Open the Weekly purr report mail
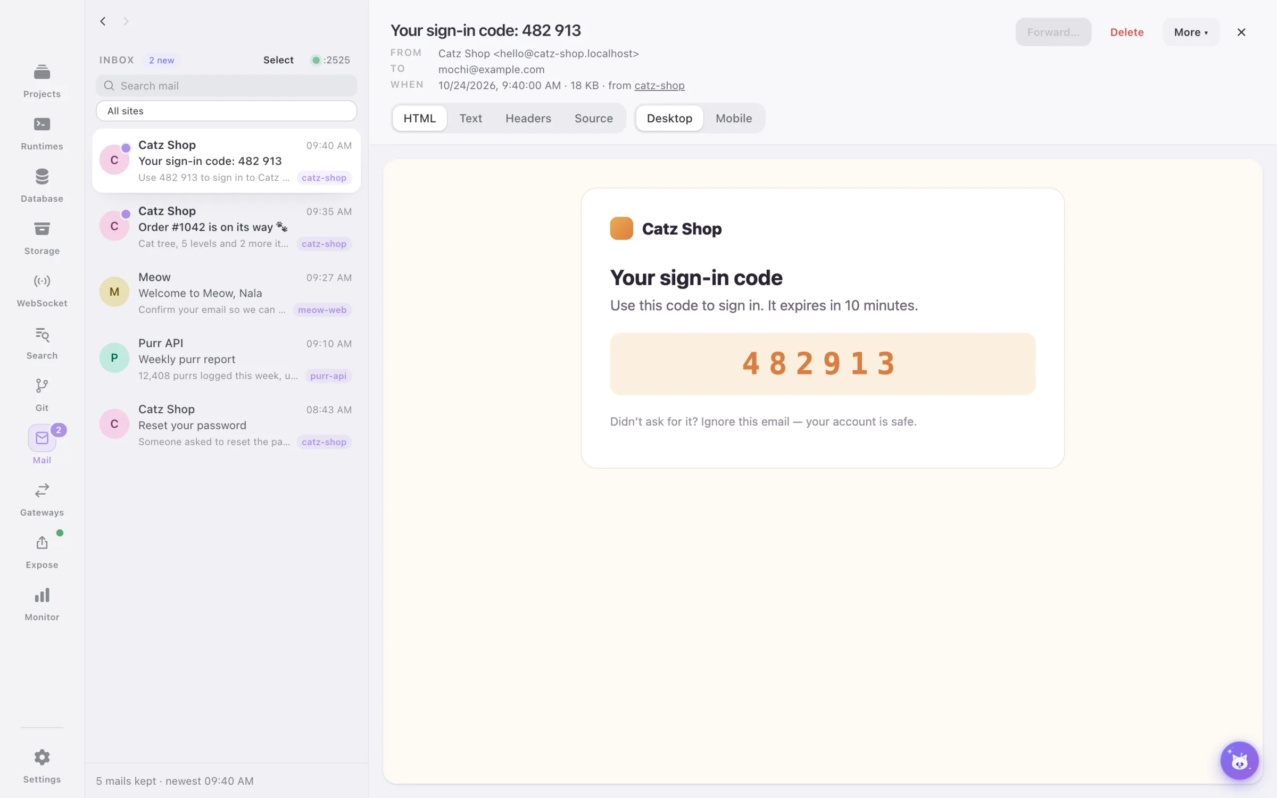Image resolution: width=1277 pixels, height=798 pixels. pyautogui.click(x=226, y=359)
